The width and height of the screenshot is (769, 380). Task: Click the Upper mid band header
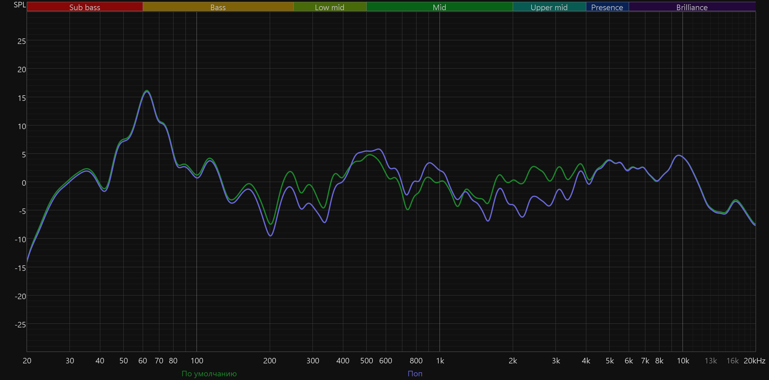[549, 7]
